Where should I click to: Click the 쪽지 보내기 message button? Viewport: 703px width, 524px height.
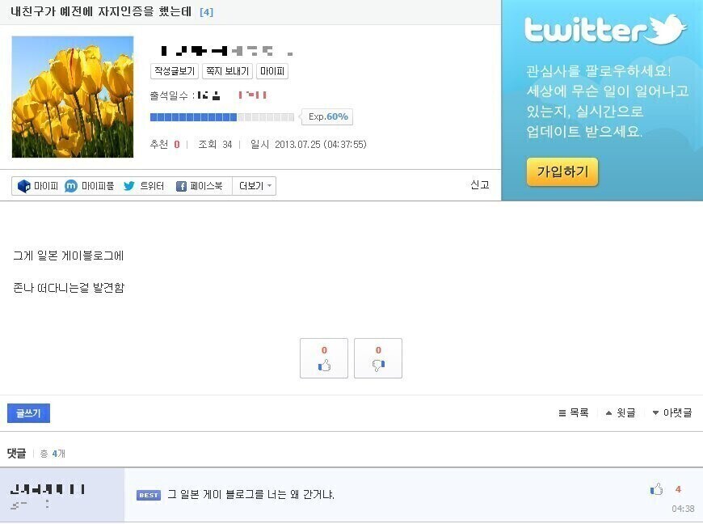click(227, 71)
